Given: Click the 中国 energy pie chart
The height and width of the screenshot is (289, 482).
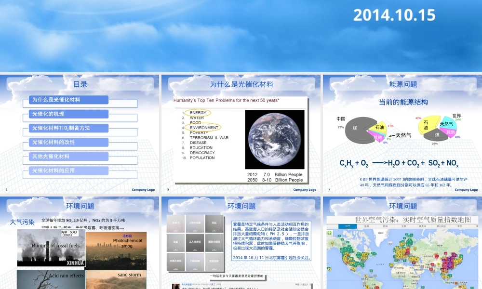Looking at the screenshot, I should (366, 130).
